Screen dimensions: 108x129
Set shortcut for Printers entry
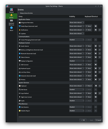point(88,79)
